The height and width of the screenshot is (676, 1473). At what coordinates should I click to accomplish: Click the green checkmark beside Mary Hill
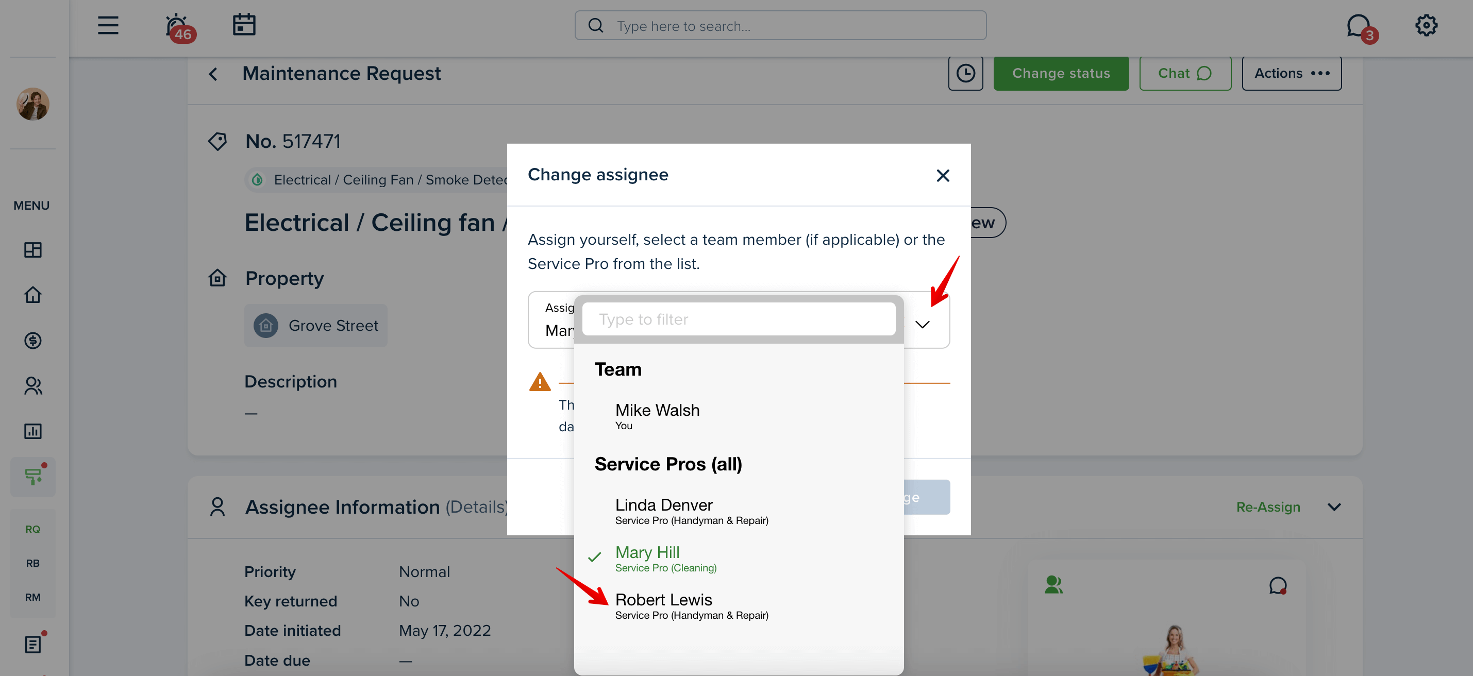pos(594,556)
